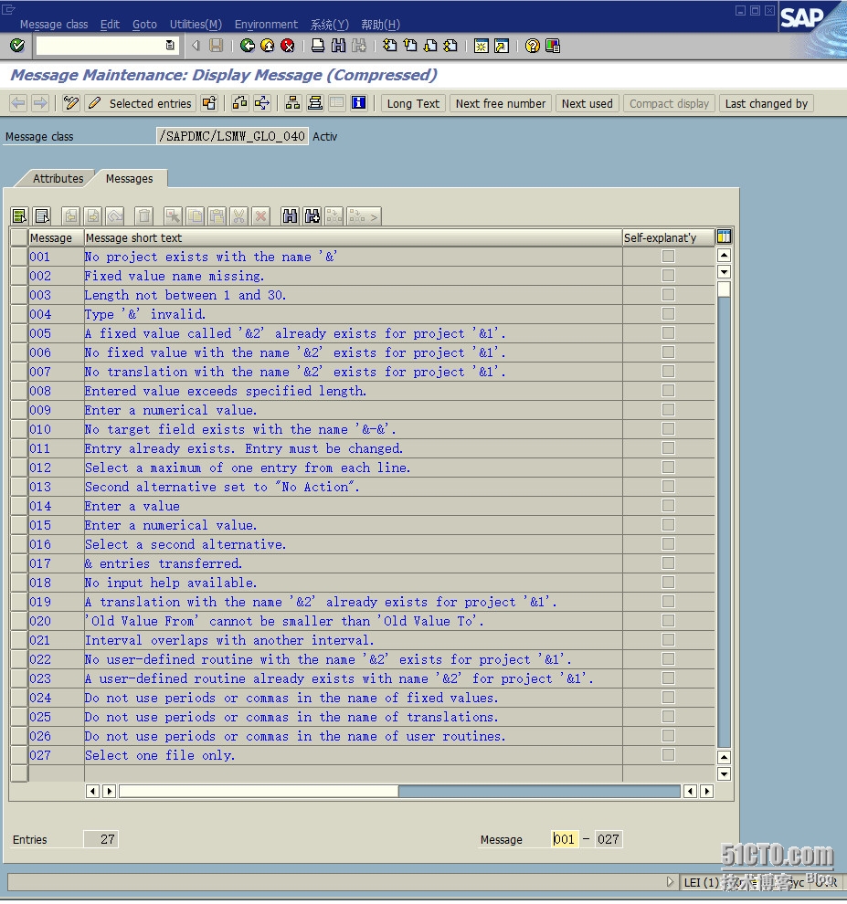The image size is (847, 904).
Task: Click the Save diskette icon
Action: pyautogui.click(x=216, y=45)
